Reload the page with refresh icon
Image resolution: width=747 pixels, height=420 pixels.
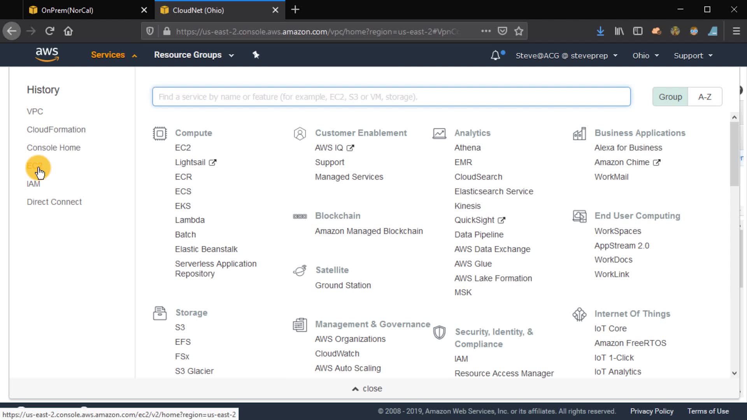[49, 31]
